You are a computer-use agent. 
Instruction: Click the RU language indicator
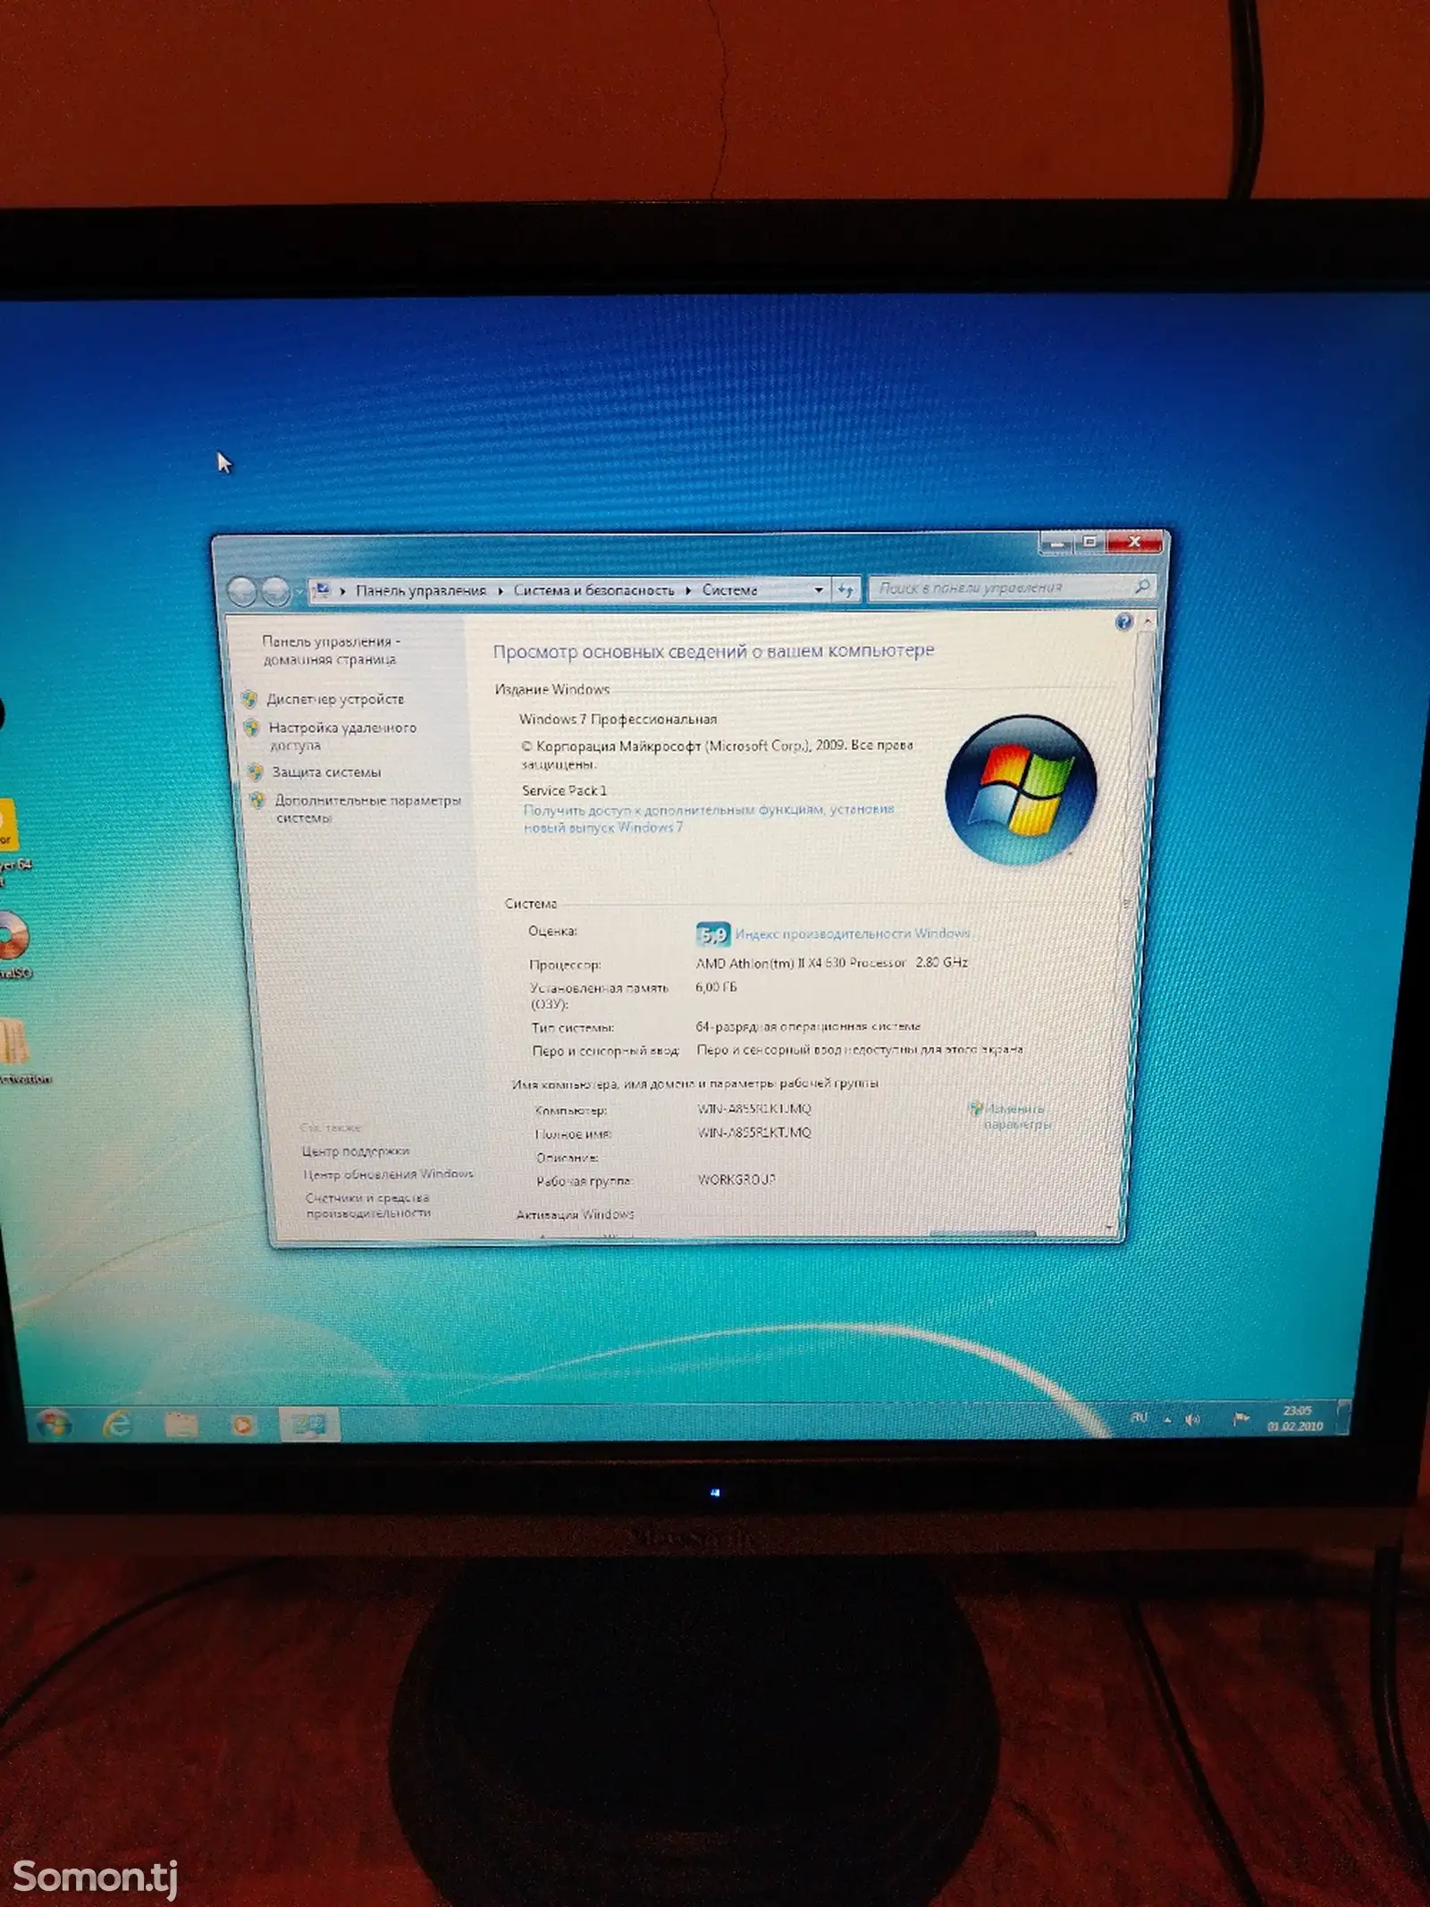[x=1139, y=1417]
